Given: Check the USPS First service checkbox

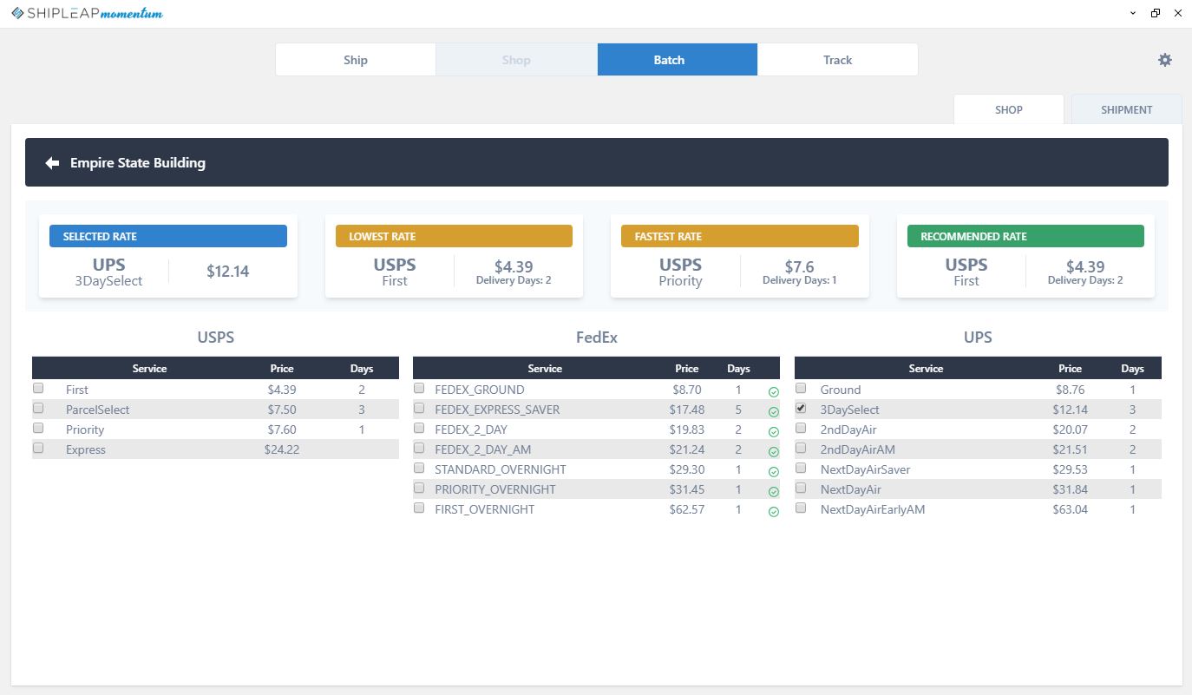Looking at the screenshot, I should [x=38, y=389].
